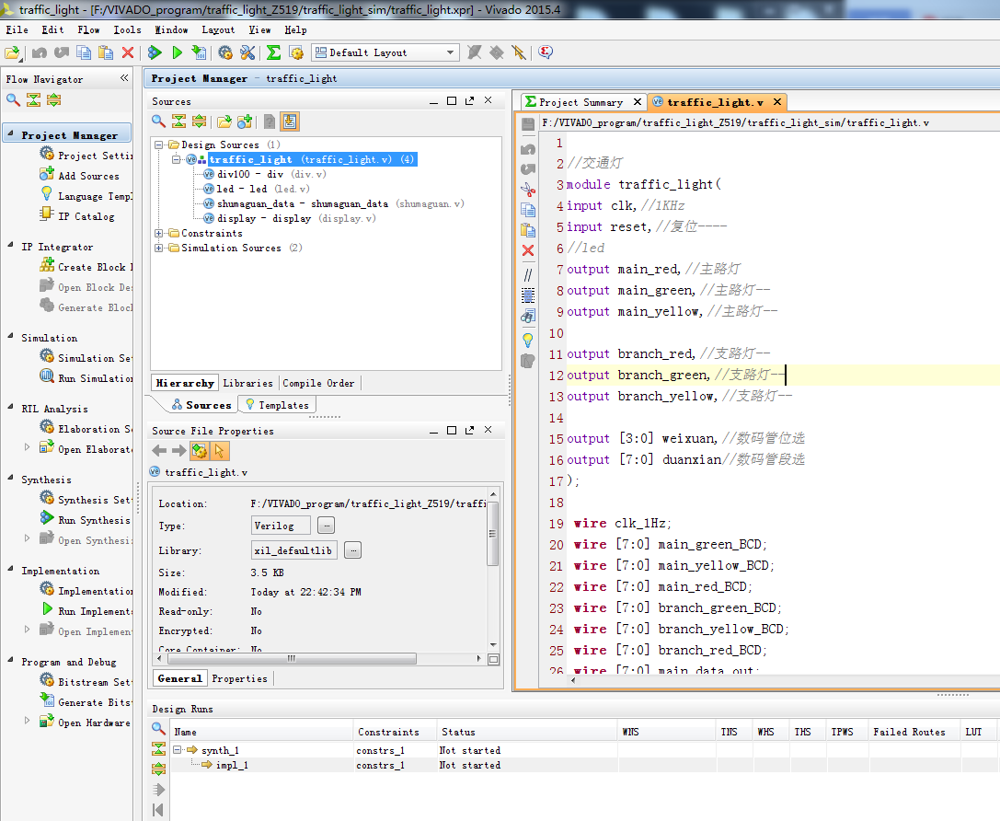Viewport: 1000px width, 821px height.
Task: Click the properties panel horizontal scrollbar
Action: [291, 659]
